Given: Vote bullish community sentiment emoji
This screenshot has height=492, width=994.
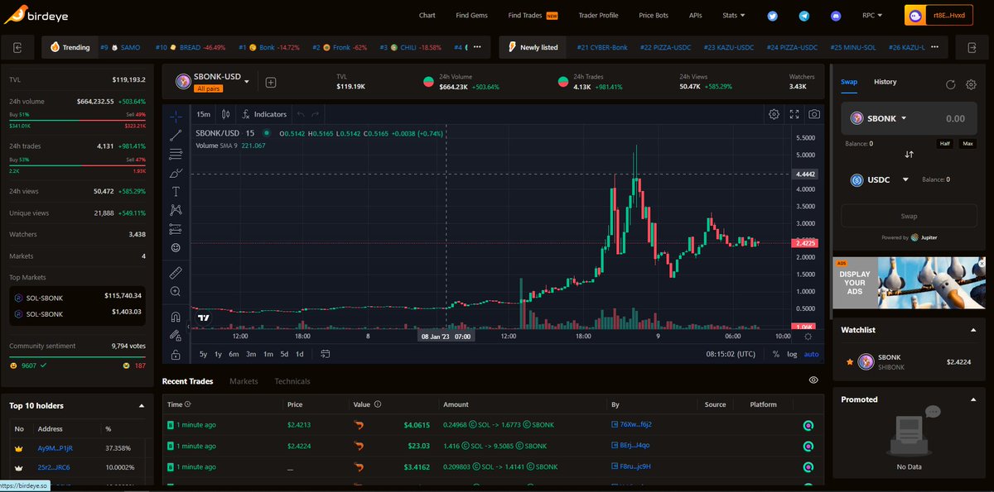Looking at the screenshot, I should coord(13,365).
